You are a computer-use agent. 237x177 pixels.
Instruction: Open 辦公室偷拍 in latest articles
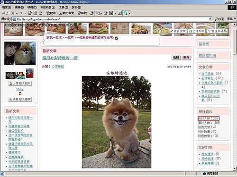pyautogui.click(x=16, y=131)
